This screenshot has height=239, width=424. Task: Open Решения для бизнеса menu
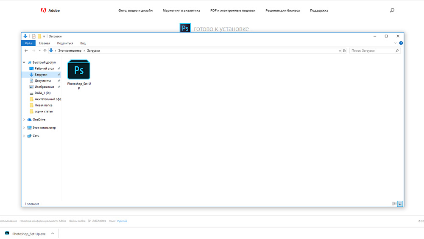pos(282,11)
